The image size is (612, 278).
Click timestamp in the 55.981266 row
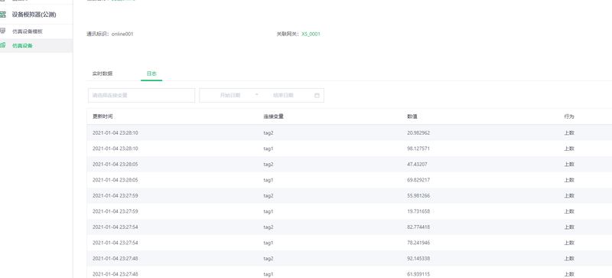coord(116,195)
